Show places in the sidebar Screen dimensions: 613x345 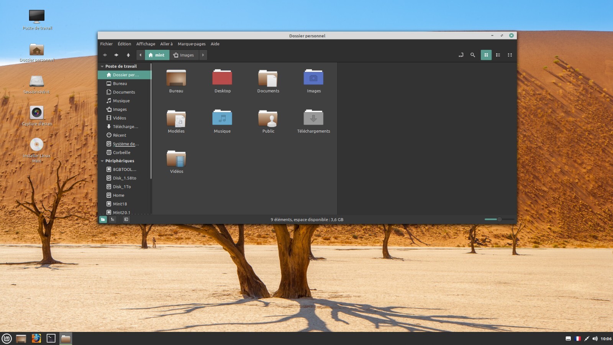tap(103, 220)
